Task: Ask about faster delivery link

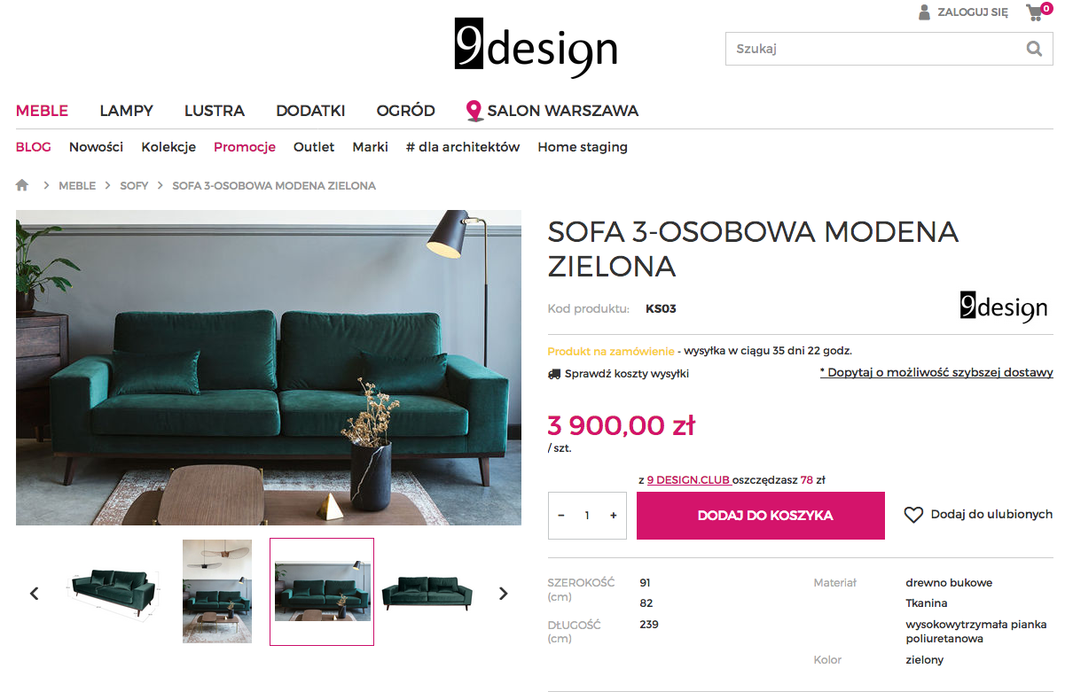Action: (936, 373)
